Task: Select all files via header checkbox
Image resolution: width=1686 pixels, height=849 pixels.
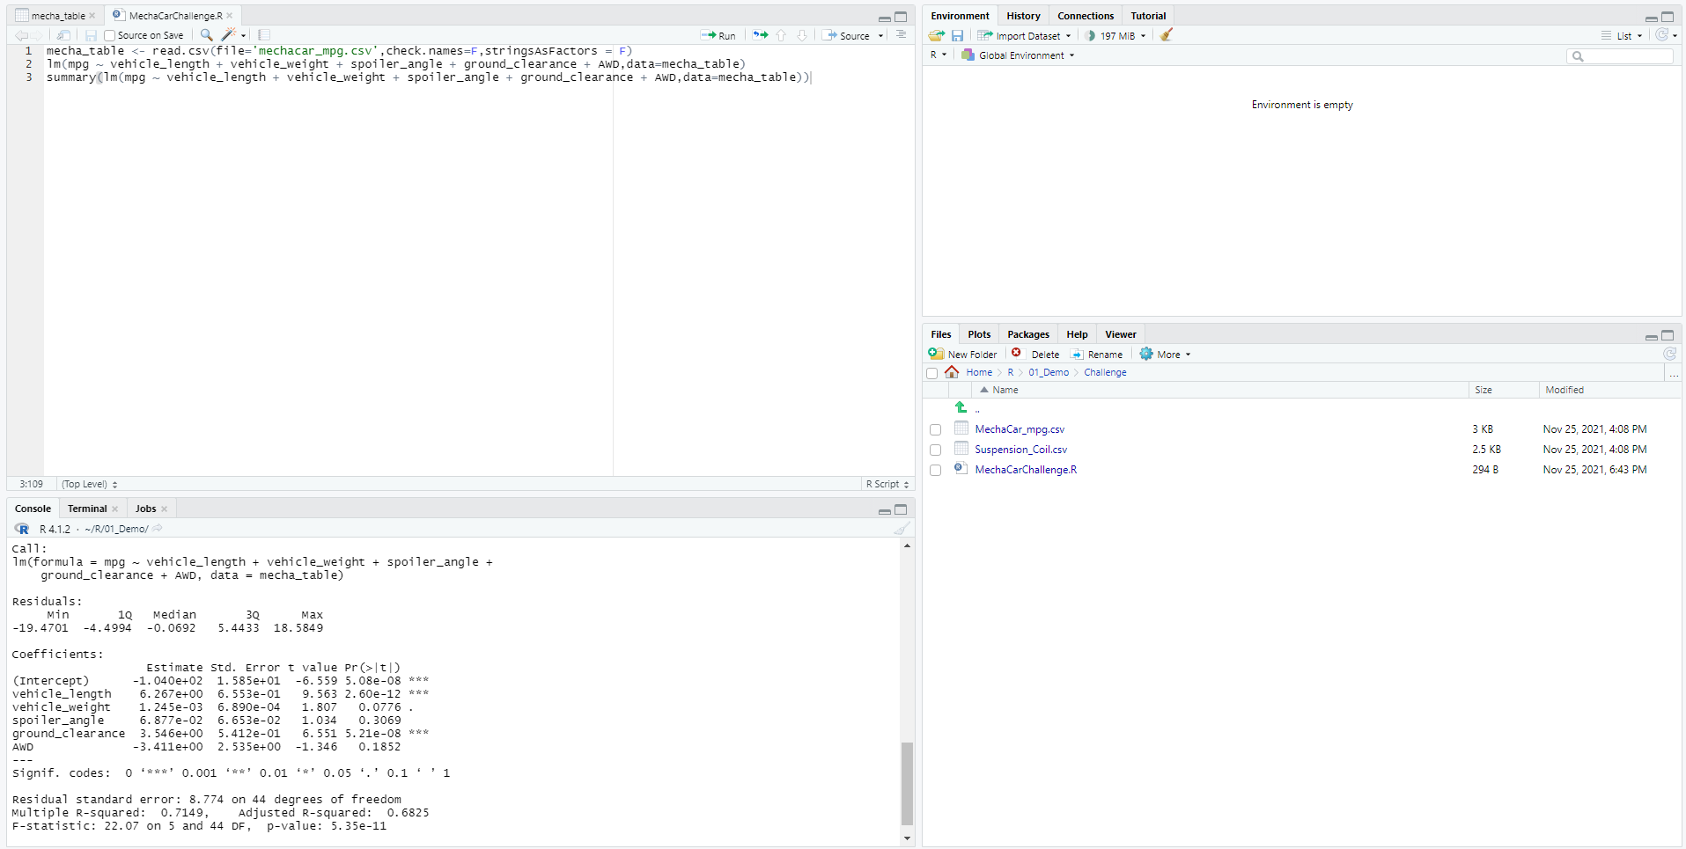Action: [932, 372]
